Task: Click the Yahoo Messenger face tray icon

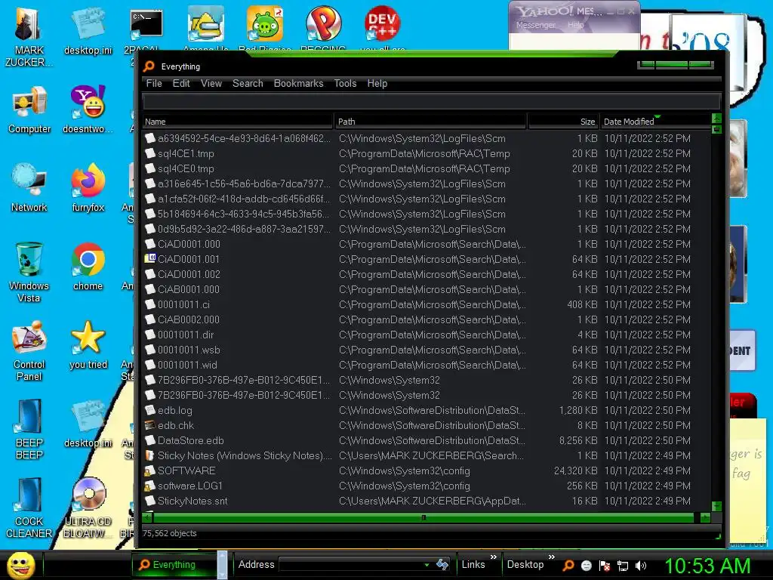Action: [586, 566]
